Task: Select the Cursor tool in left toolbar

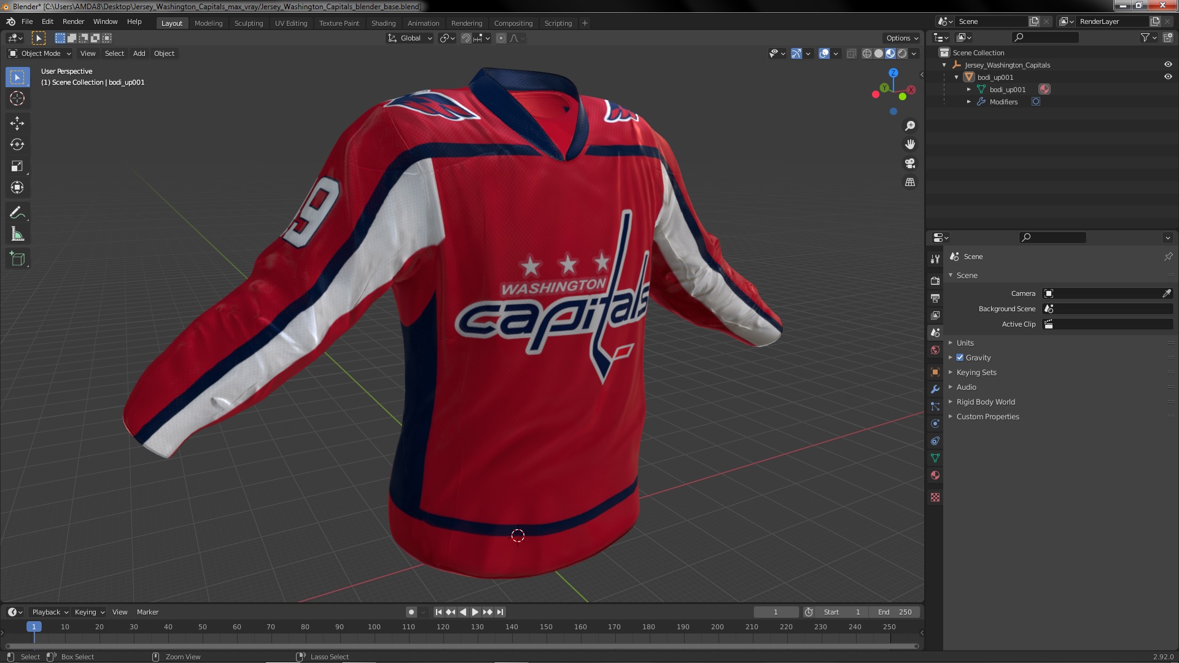Action: click(17, 98)
